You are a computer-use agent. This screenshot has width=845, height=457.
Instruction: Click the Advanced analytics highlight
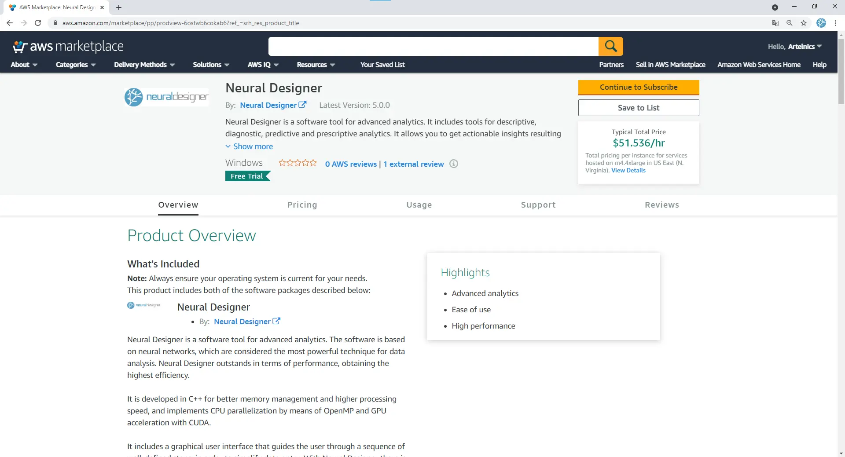[x=485, y=293]
